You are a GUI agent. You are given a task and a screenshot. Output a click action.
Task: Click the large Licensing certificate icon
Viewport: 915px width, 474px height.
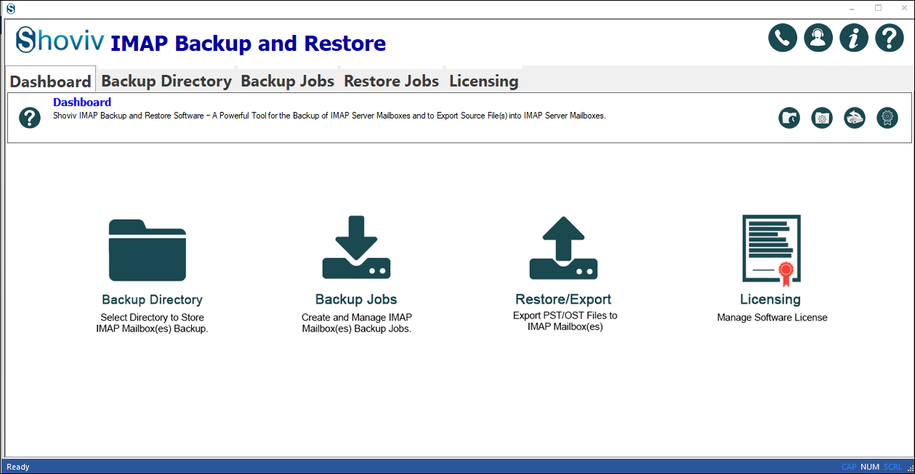[771, 250]
